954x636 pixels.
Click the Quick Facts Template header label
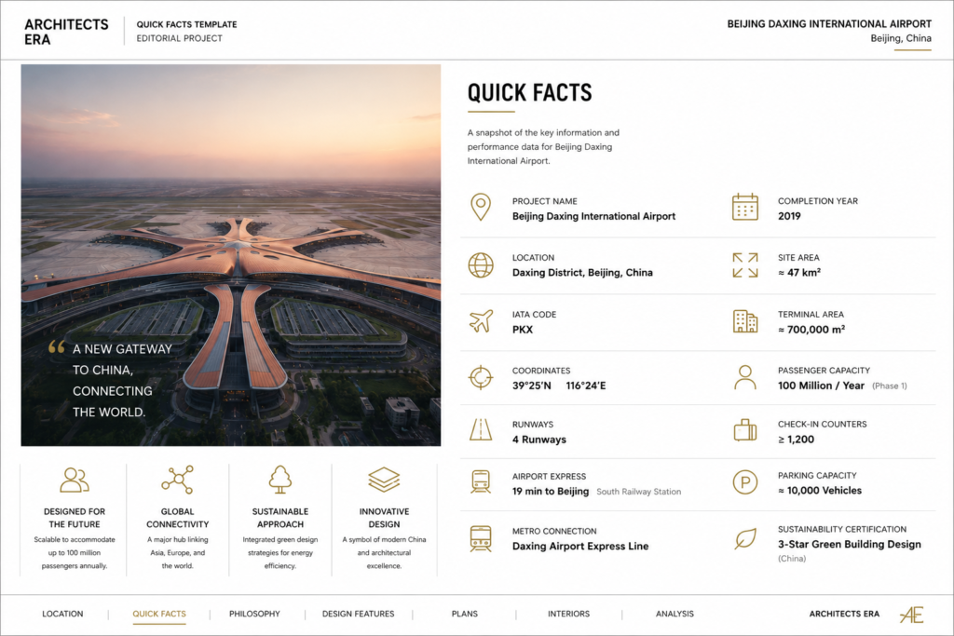(x=186, y=24)
